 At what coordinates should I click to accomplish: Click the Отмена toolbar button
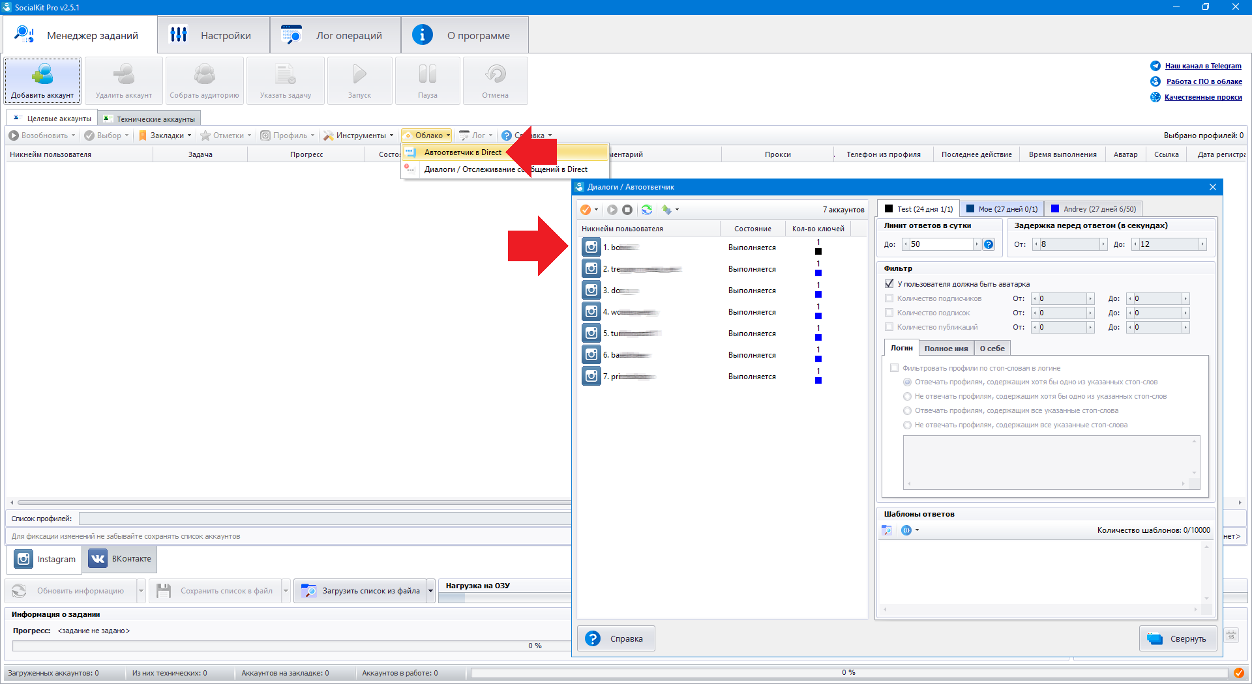coord(496,81)
